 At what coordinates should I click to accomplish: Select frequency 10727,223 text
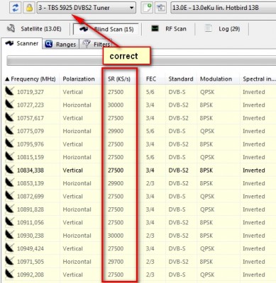pyautogui.click(x=31, y=105)
